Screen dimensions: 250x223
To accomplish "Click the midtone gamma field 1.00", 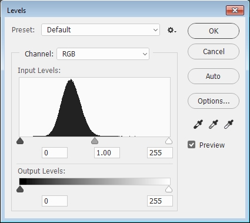I will click(x=107, y=153).
